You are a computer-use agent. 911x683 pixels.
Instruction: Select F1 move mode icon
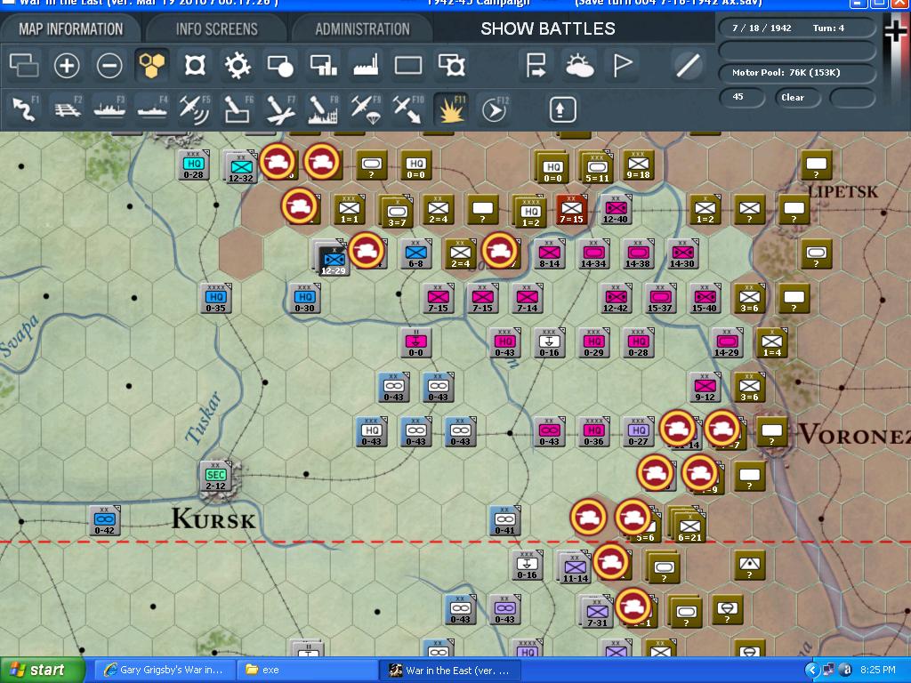point(24,109)
